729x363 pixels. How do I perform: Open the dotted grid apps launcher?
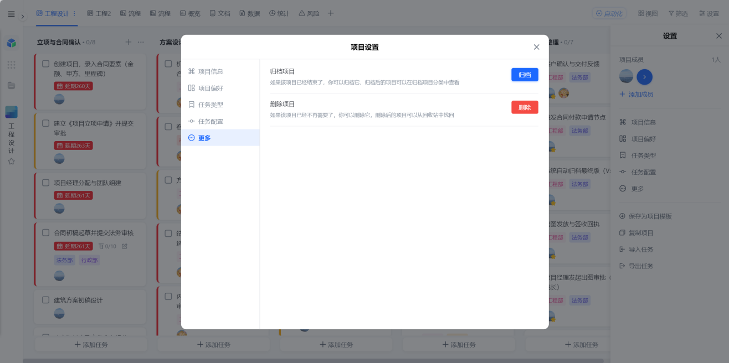coord(11,65)
